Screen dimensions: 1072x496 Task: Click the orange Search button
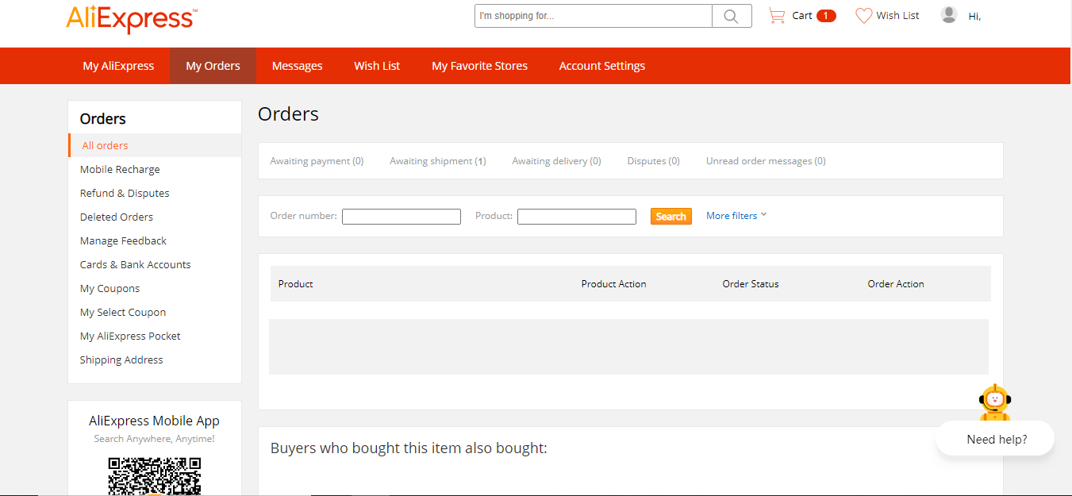click(671, 216)
